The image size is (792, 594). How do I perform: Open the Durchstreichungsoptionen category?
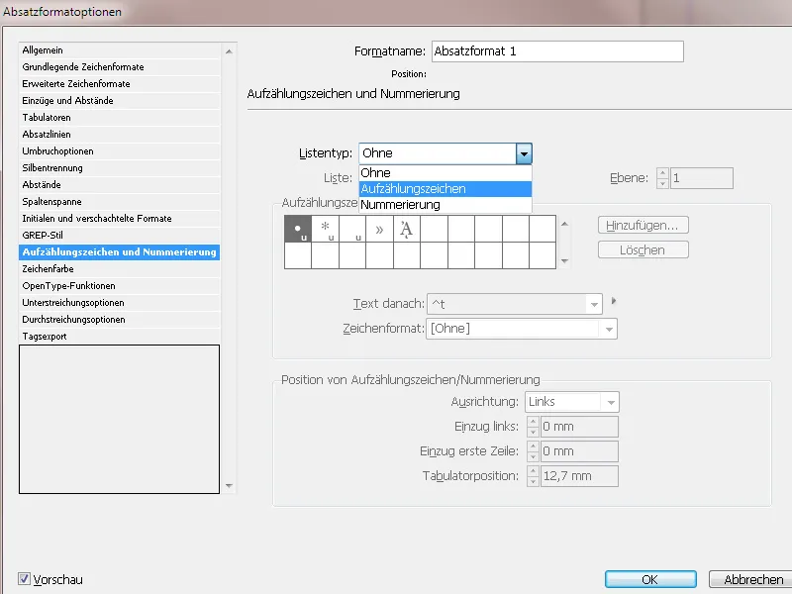point(120,319)
